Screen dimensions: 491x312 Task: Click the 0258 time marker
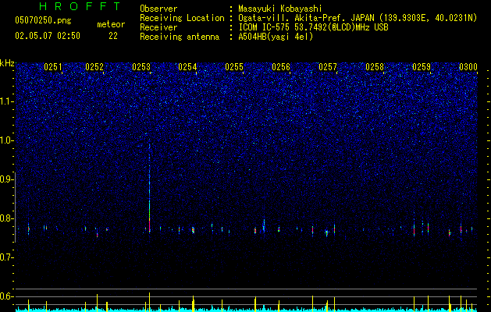click(375, 67)
